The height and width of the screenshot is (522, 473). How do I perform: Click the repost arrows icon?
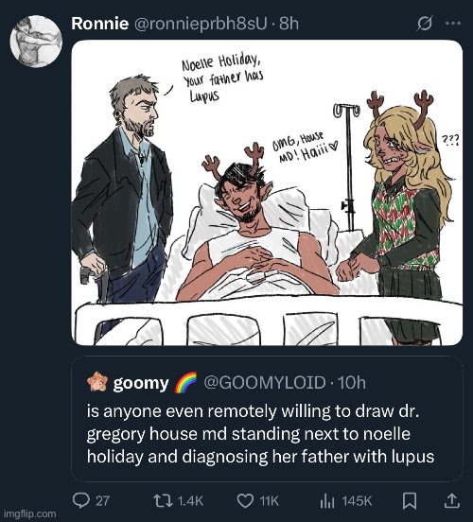pos(164,500)
